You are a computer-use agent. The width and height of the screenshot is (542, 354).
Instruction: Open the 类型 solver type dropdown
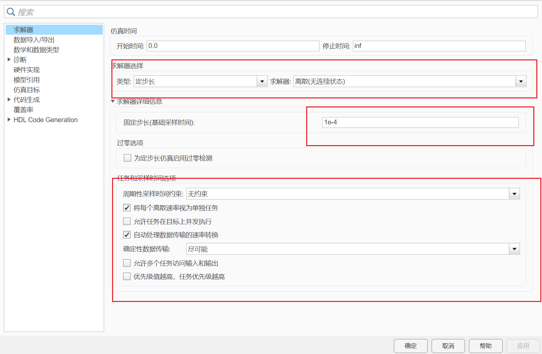(x=201, y=81)
